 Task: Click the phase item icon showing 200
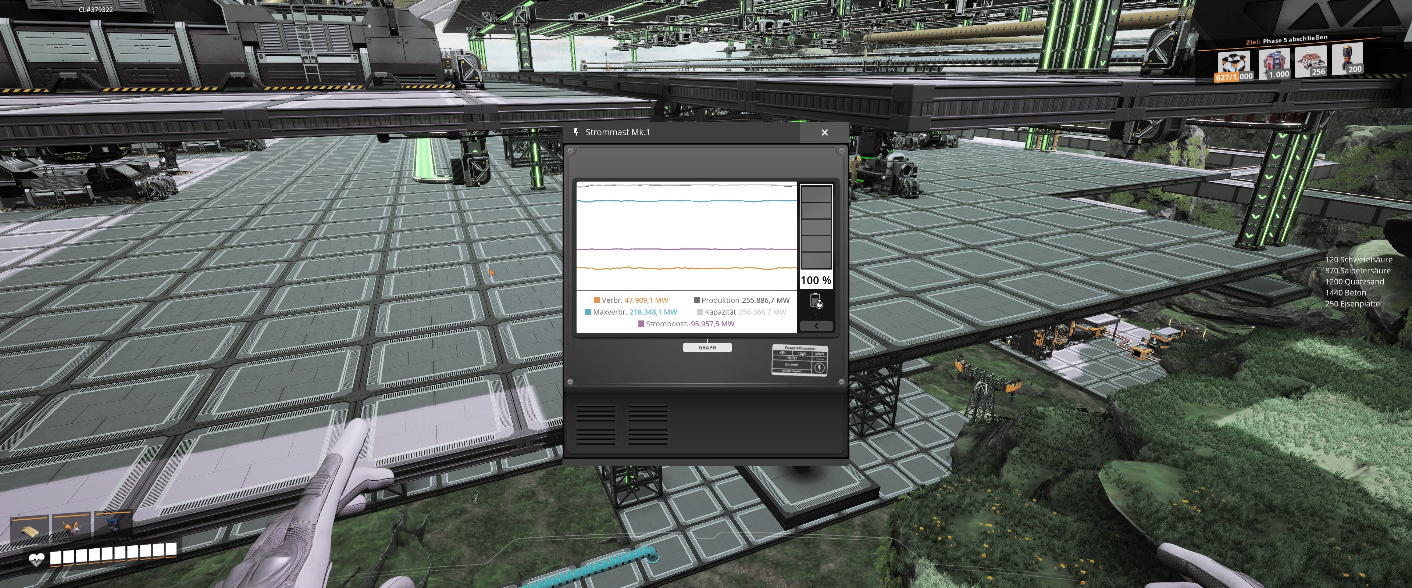point(1348,59)
